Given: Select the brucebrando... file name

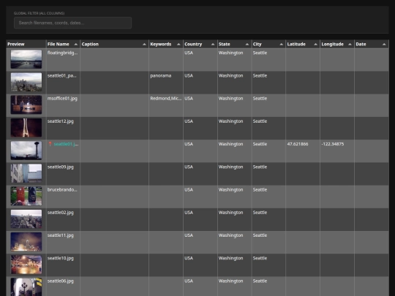Looking at the screenshot, I should (62, 190).
